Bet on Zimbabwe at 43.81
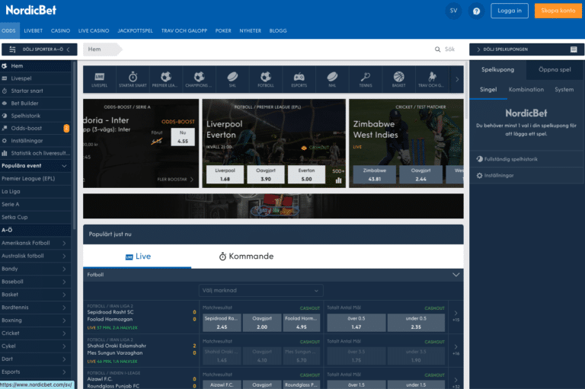Viewport: 585px width, 389px height. click(x=375, y=174)
